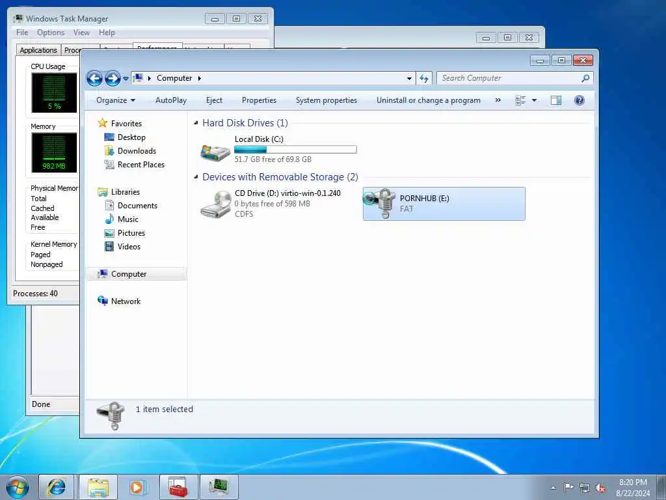Select the Local Disk (C:) drive icon

pyautogui.click(x=215, y=152)
